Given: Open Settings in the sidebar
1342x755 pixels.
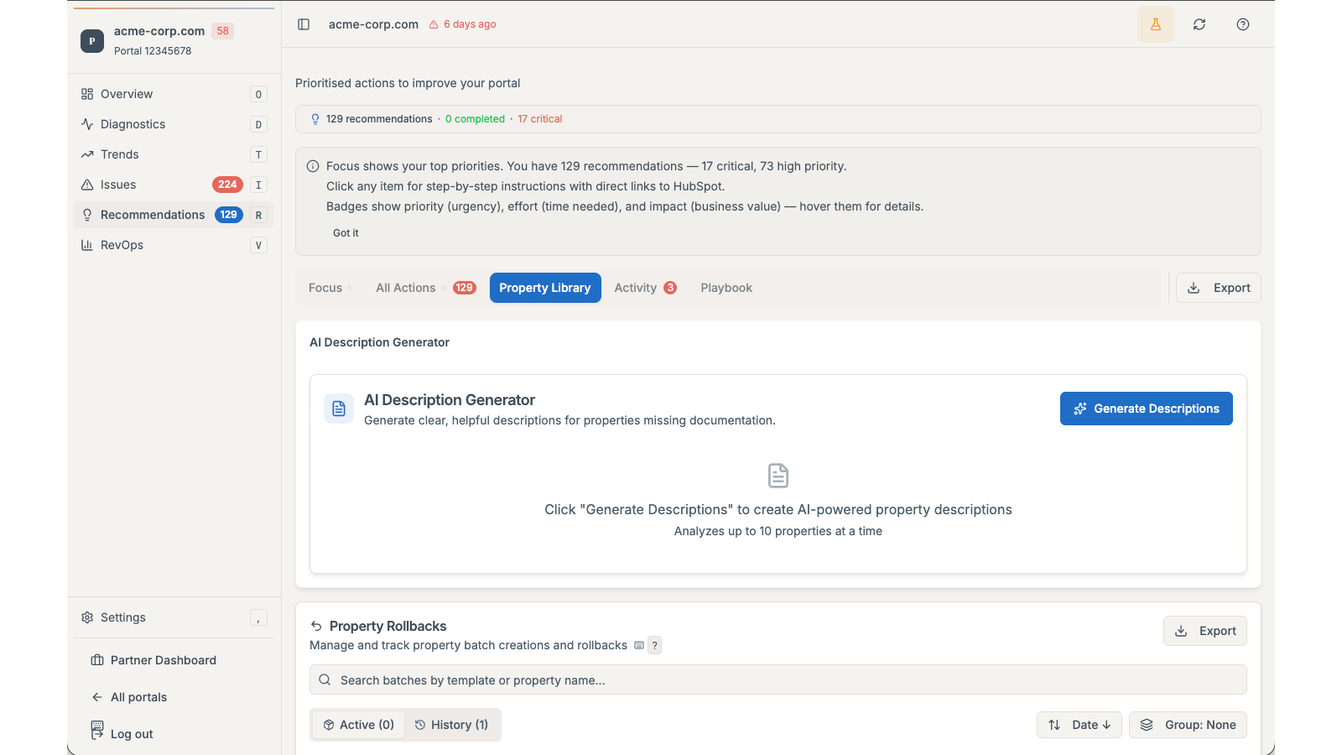Looking at the screenshot, I should tap(174, 617).
